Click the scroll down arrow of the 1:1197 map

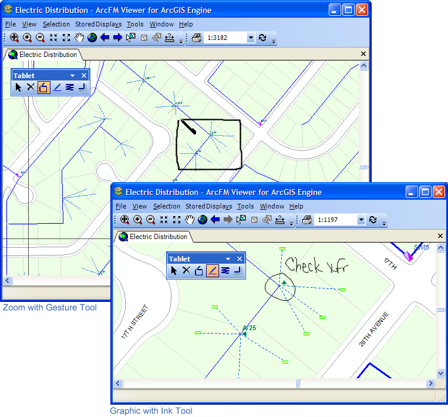[x=440, y=374]
